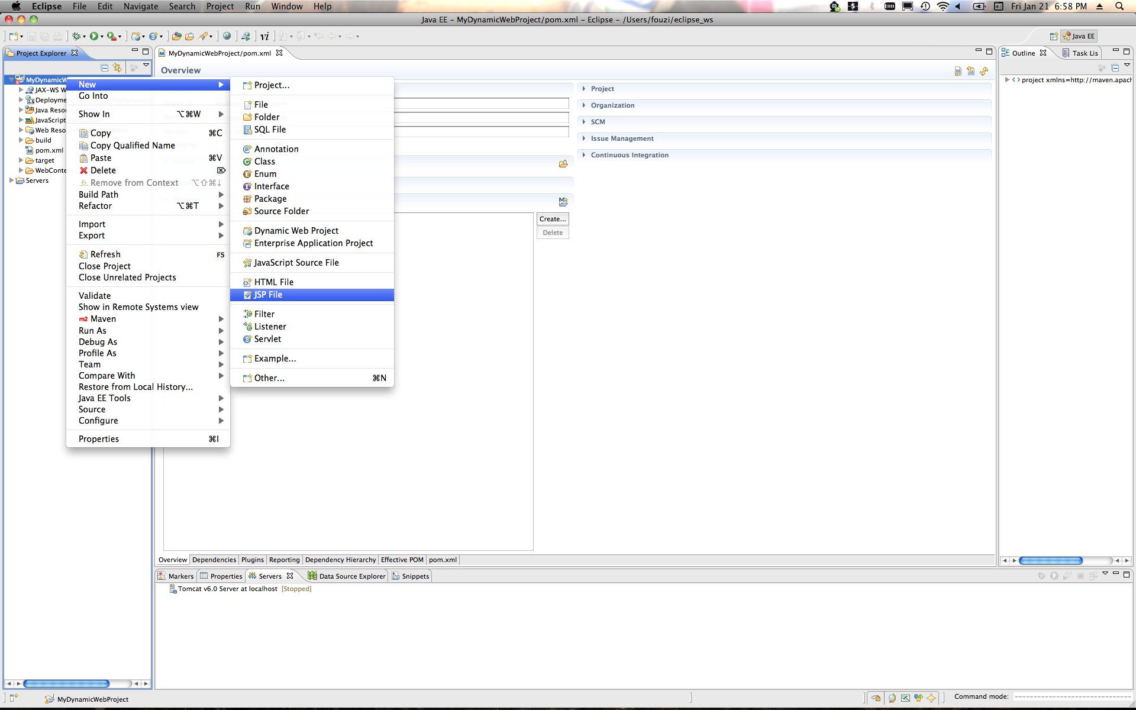The image size is (1136, 710).
Task: Select Class in the New submenu
Action: point(312,162)
